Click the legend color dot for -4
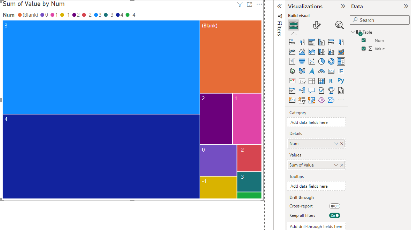Image resolution: width=411 pixels, height=230 pixels. (x=127, y=15)
